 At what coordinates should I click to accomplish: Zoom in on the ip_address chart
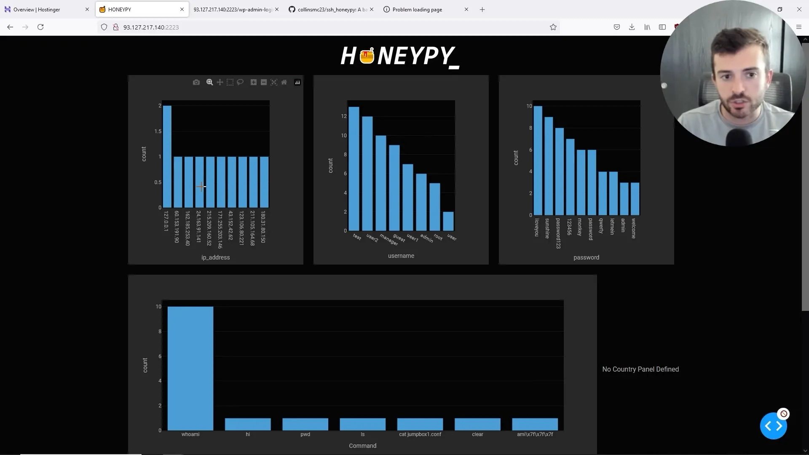coord(254,82)
